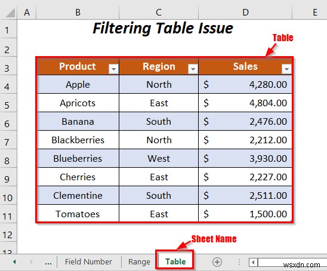Open the Sales column filter dropdown
The width and height of the screenshot is (327, 271).
coord(286,69)
